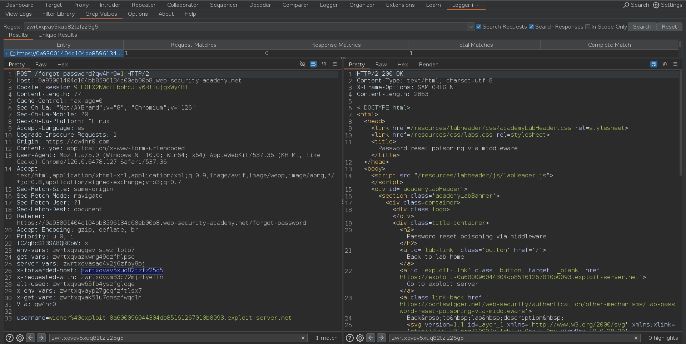Viewport: 686px width, 344px height.
Task: Click the Search button
Action: coord(642,27)
